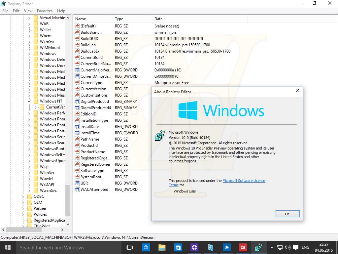The image size is (338, 254).
Task: Click the tree's horizontal scroll left arrow
Action: (3, 230)
